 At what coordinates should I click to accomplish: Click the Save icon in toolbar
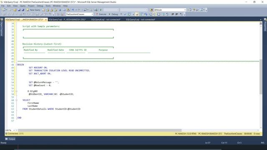pos(19,10)
